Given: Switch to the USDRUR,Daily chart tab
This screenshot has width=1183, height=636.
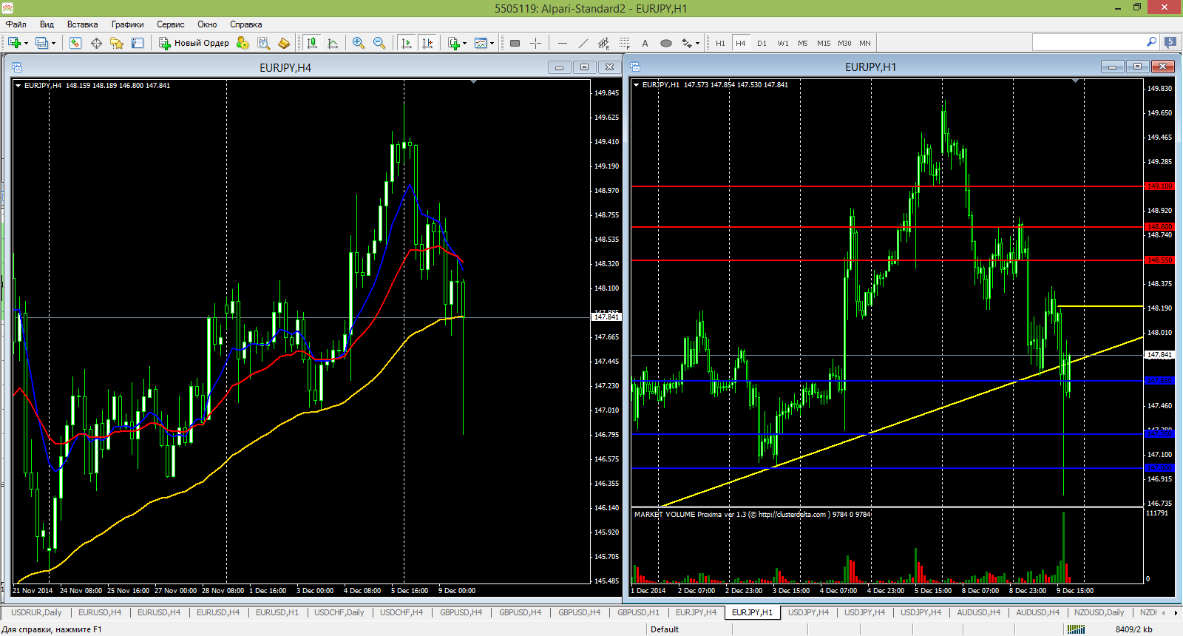Looking at the screenshot, I should (36, 612).
